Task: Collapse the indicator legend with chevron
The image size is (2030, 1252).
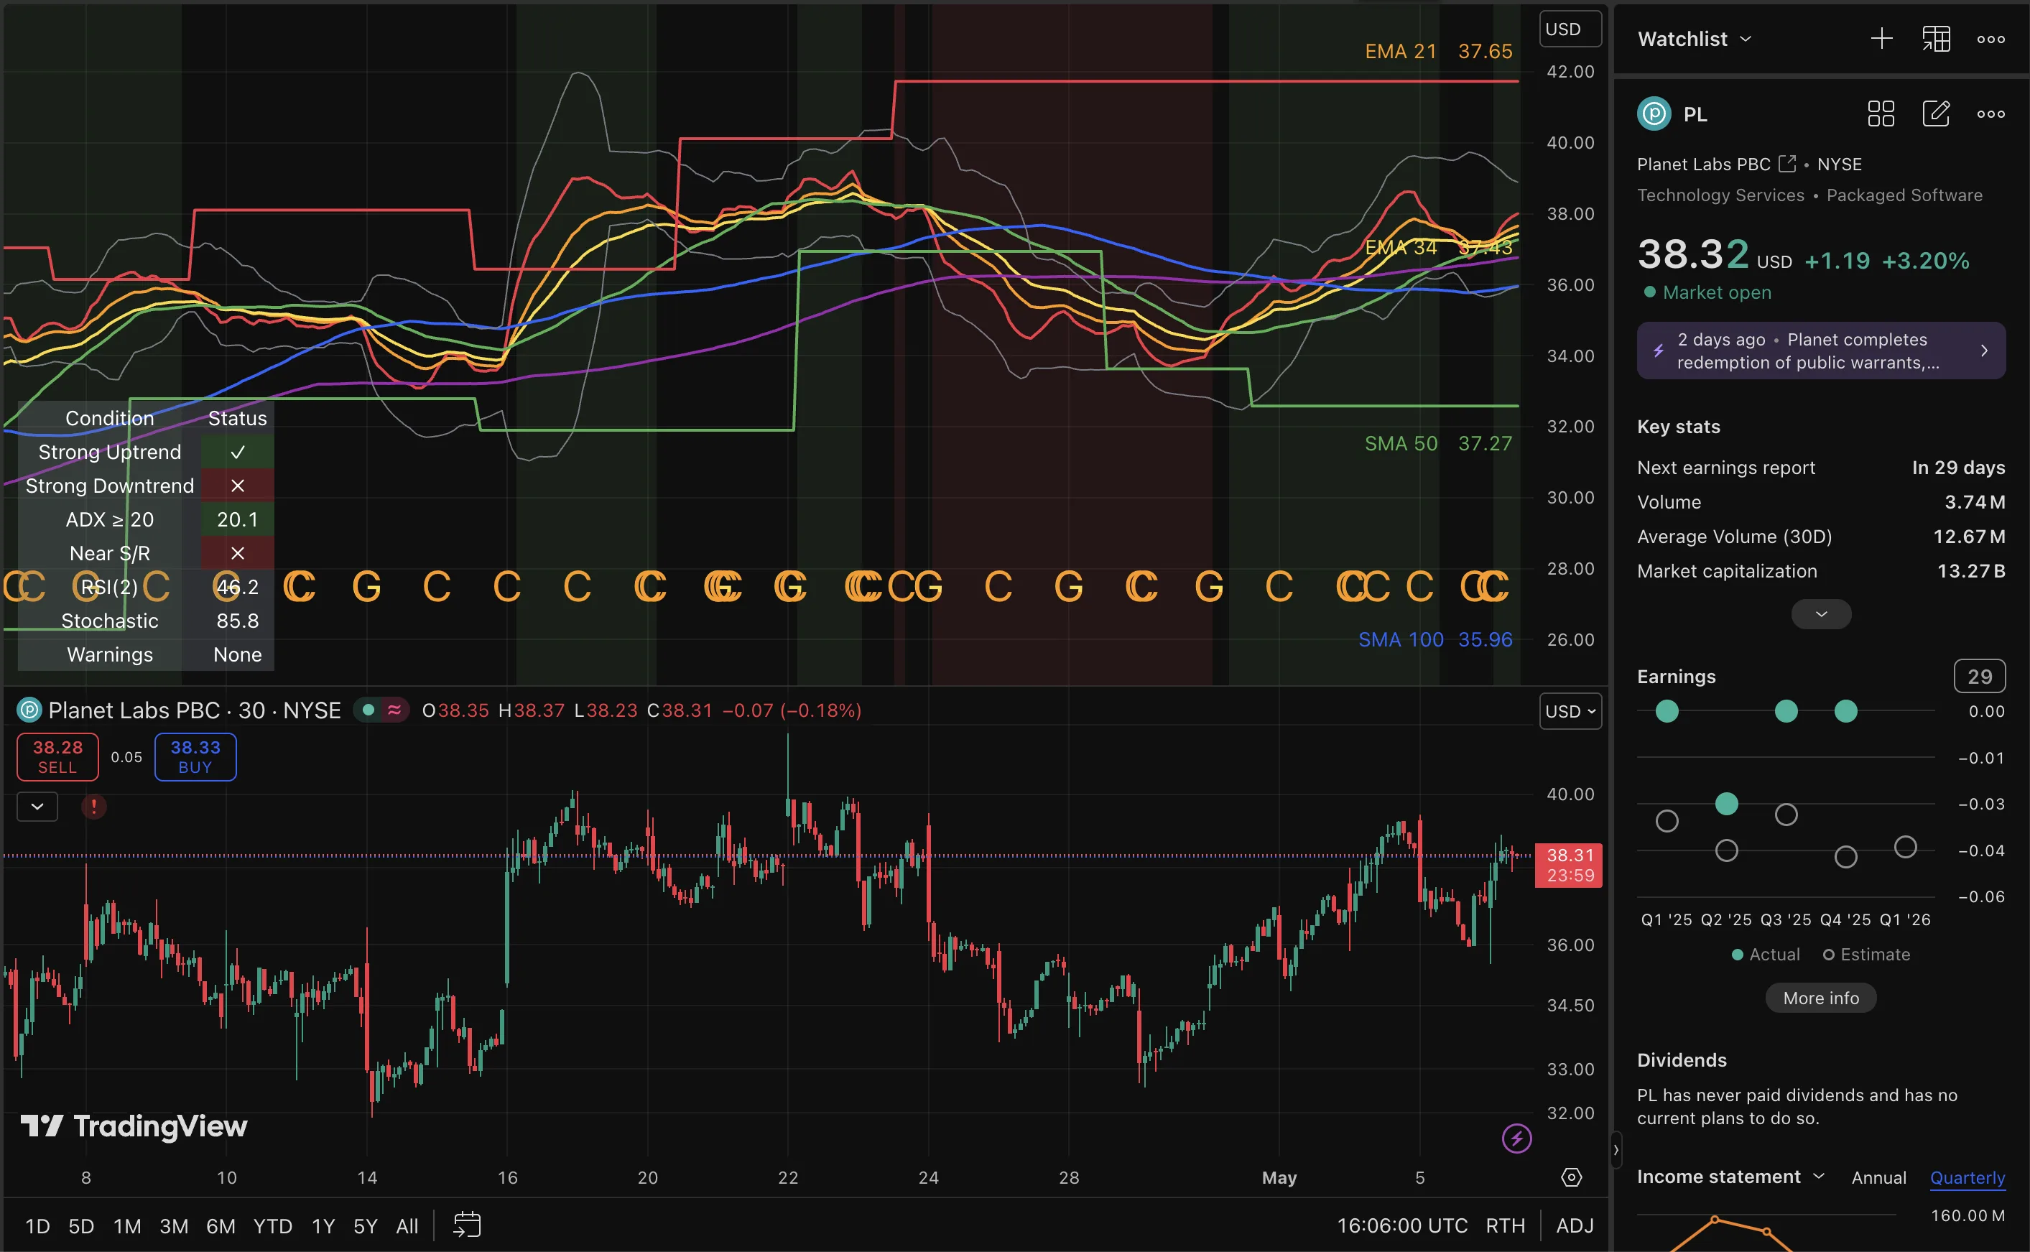Action: tap(37, 806)
